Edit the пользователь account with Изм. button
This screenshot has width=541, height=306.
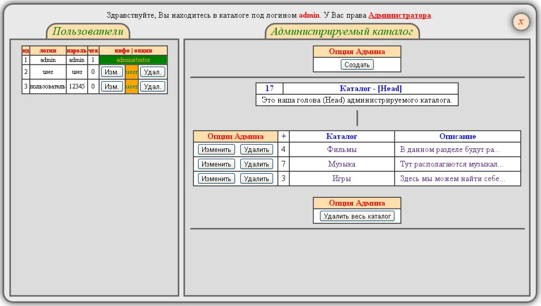(112, 86)
